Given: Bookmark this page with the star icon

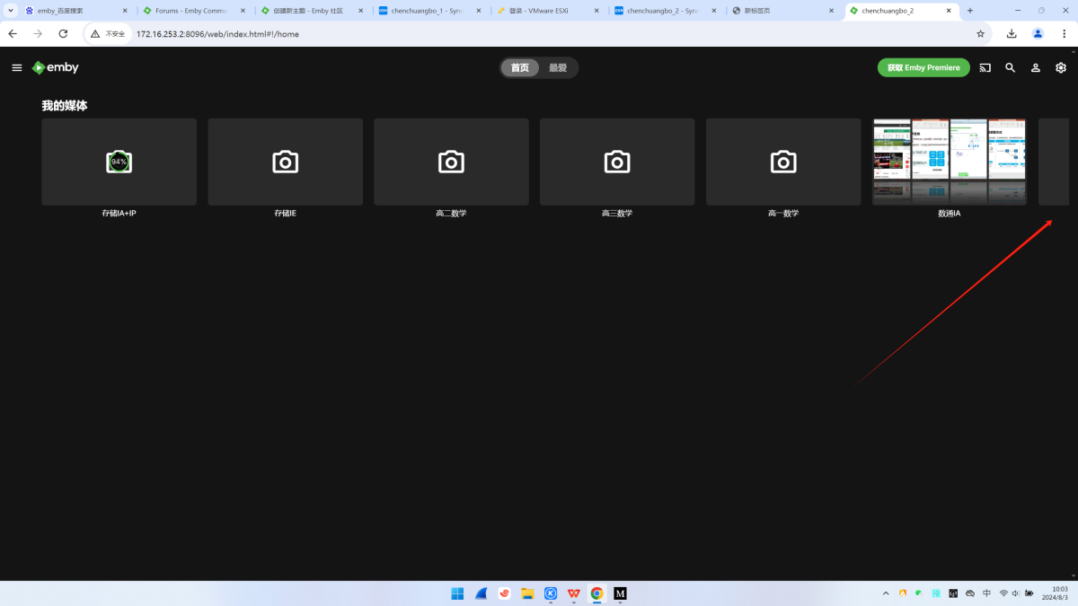Looking at the screenshot, I should tap(980, 34).
